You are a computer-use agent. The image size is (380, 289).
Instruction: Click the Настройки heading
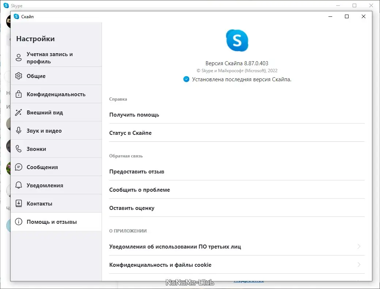click(x=35, y=39)
